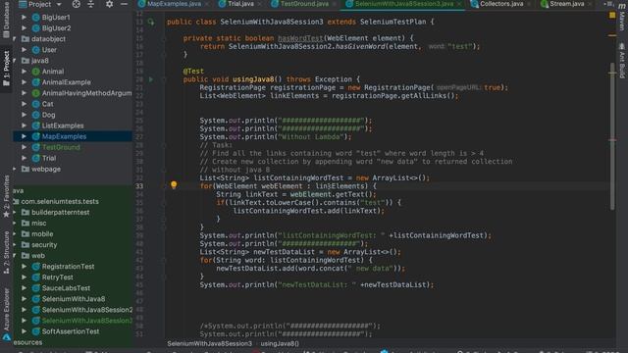Viewport: 628px width, 353px height.
Task: Select SauceLabsTest in the tree
Action: pyautogui.click(x=66, y=288)
